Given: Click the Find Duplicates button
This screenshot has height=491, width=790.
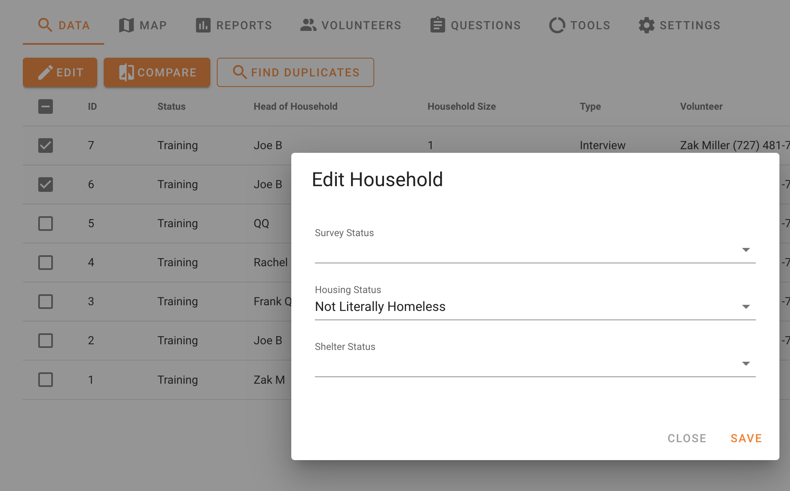Looking at the screenshot, I should coord(295,72).
